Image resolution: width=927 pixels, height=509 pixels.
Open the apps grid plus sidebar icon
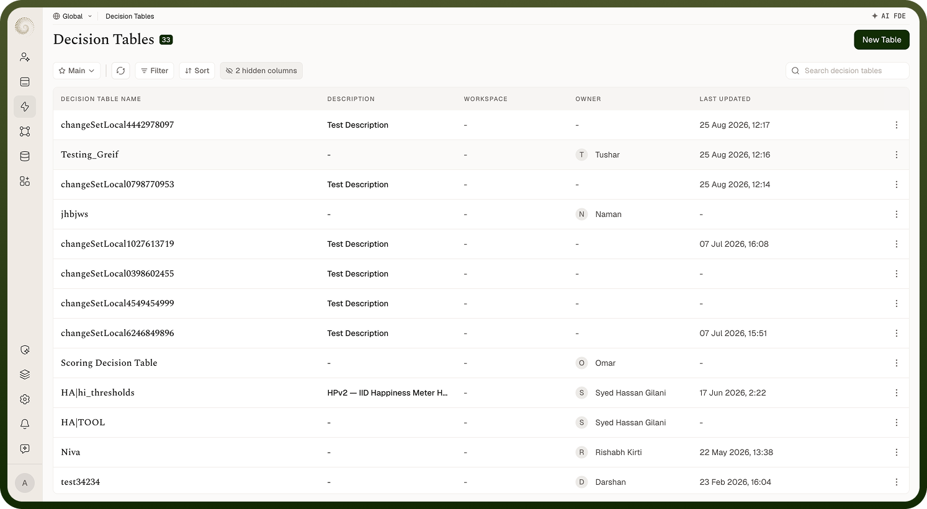point(25,181)
